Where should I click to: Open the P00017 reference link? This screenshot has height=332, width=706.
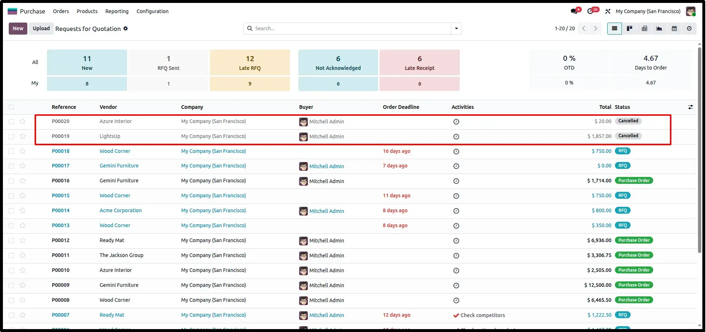point(60,166)
